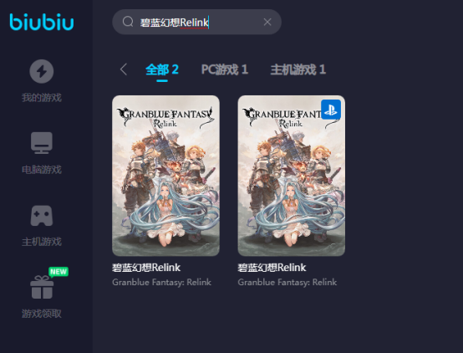The width and height of the screenshot is (463, 353).
Task: Click the magnifier search icon
Action: tap(128, 22)
